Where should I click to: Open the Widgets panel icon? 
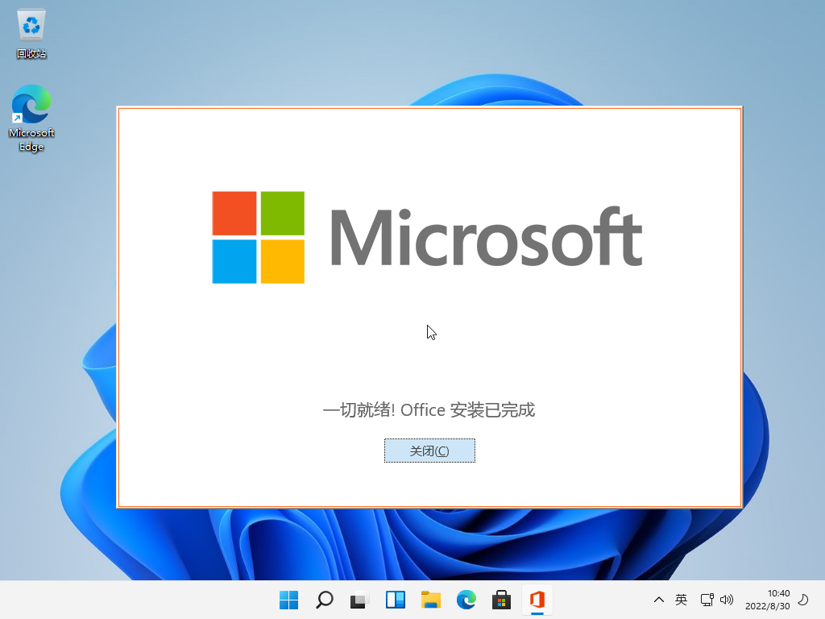pyautogui.click(x=395, y=600)
